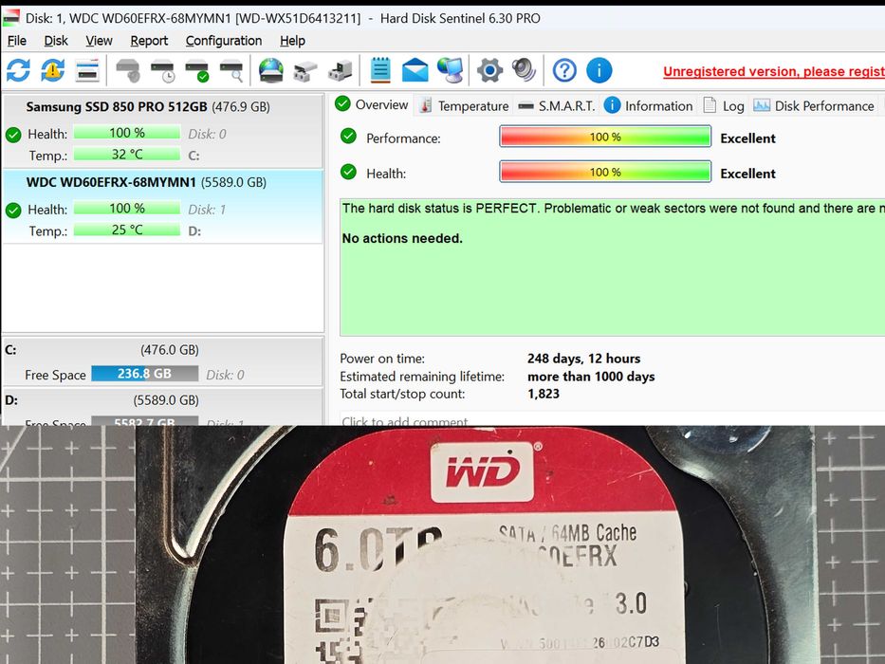Switch to the Temperature tab

pyautogui.click(x=464, y=105)
